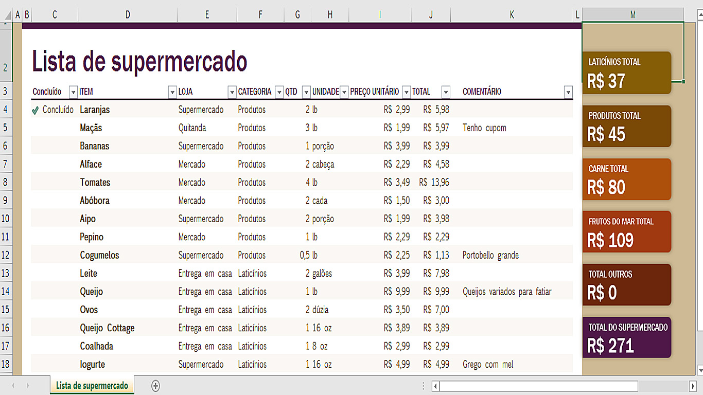The height and width of the screenshot is (395, 703).
Task: Click the tab bar split handle dots
Action: tap(424, 386)
